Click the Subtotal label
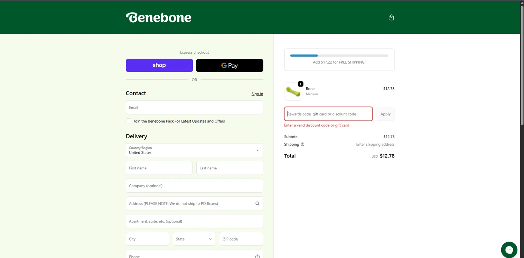Viewport: 524px width, 258px height. tap(291, 137)
